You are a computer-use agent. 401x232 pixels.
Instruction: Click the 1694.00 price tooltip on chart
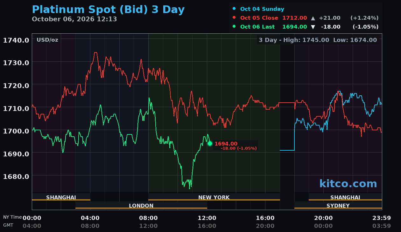226,144
